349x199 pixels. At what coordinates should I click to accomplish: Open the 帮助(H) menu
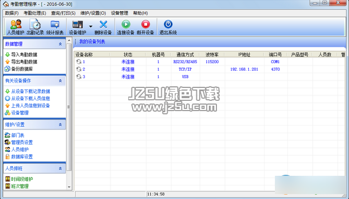pos(141,13)
